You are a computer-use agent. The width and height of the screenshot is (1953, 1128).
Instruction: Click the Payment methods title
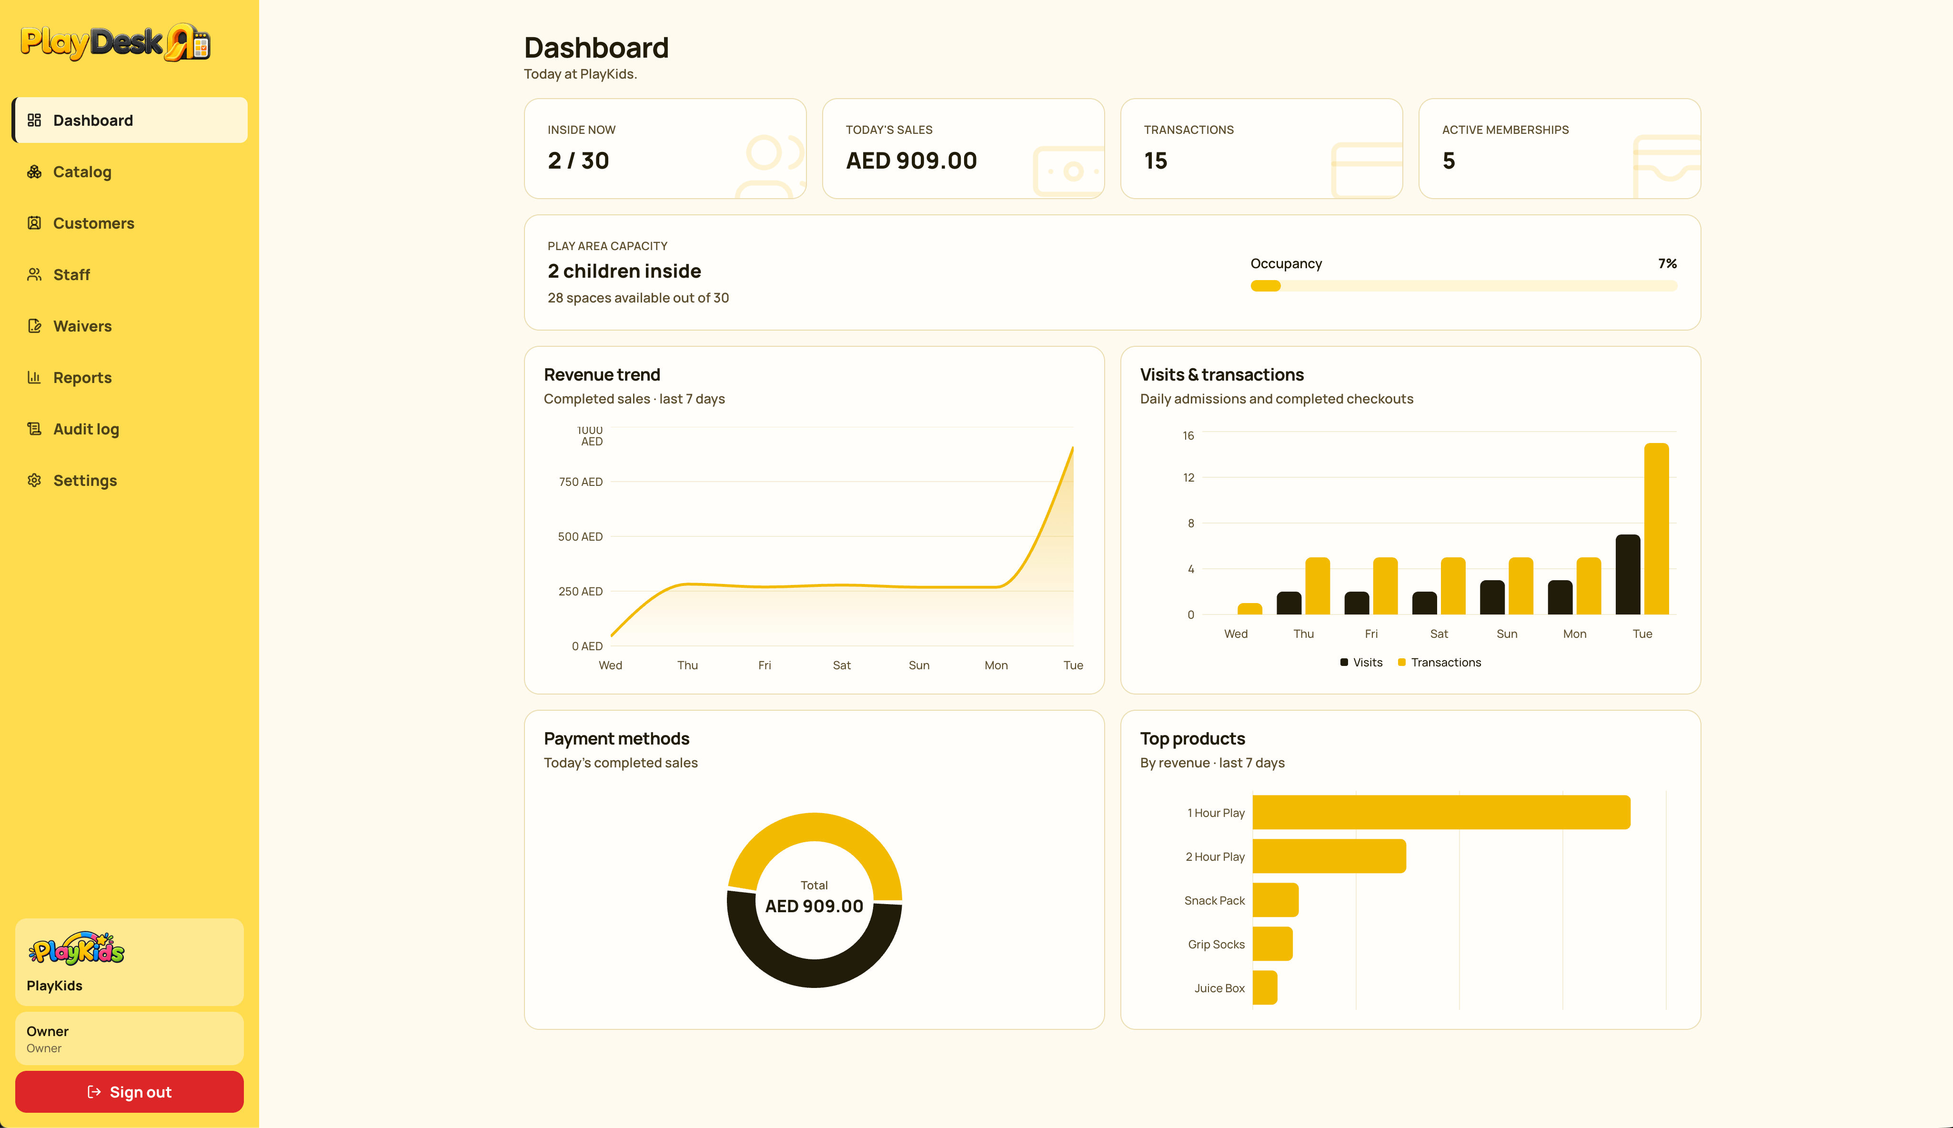point(616,739)
